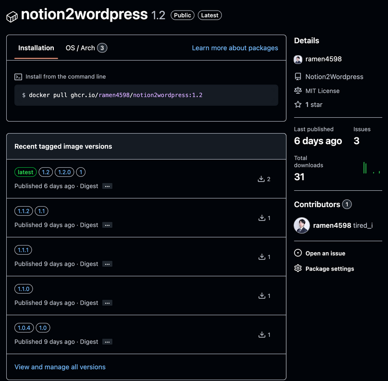Click the 1.0 version tag
Screen dimensions: 388x381
pyautogui.click(x=43, y=328)
